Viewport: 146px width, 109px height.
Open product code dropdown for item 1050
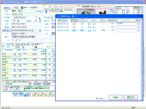click(x=15, y=70)
